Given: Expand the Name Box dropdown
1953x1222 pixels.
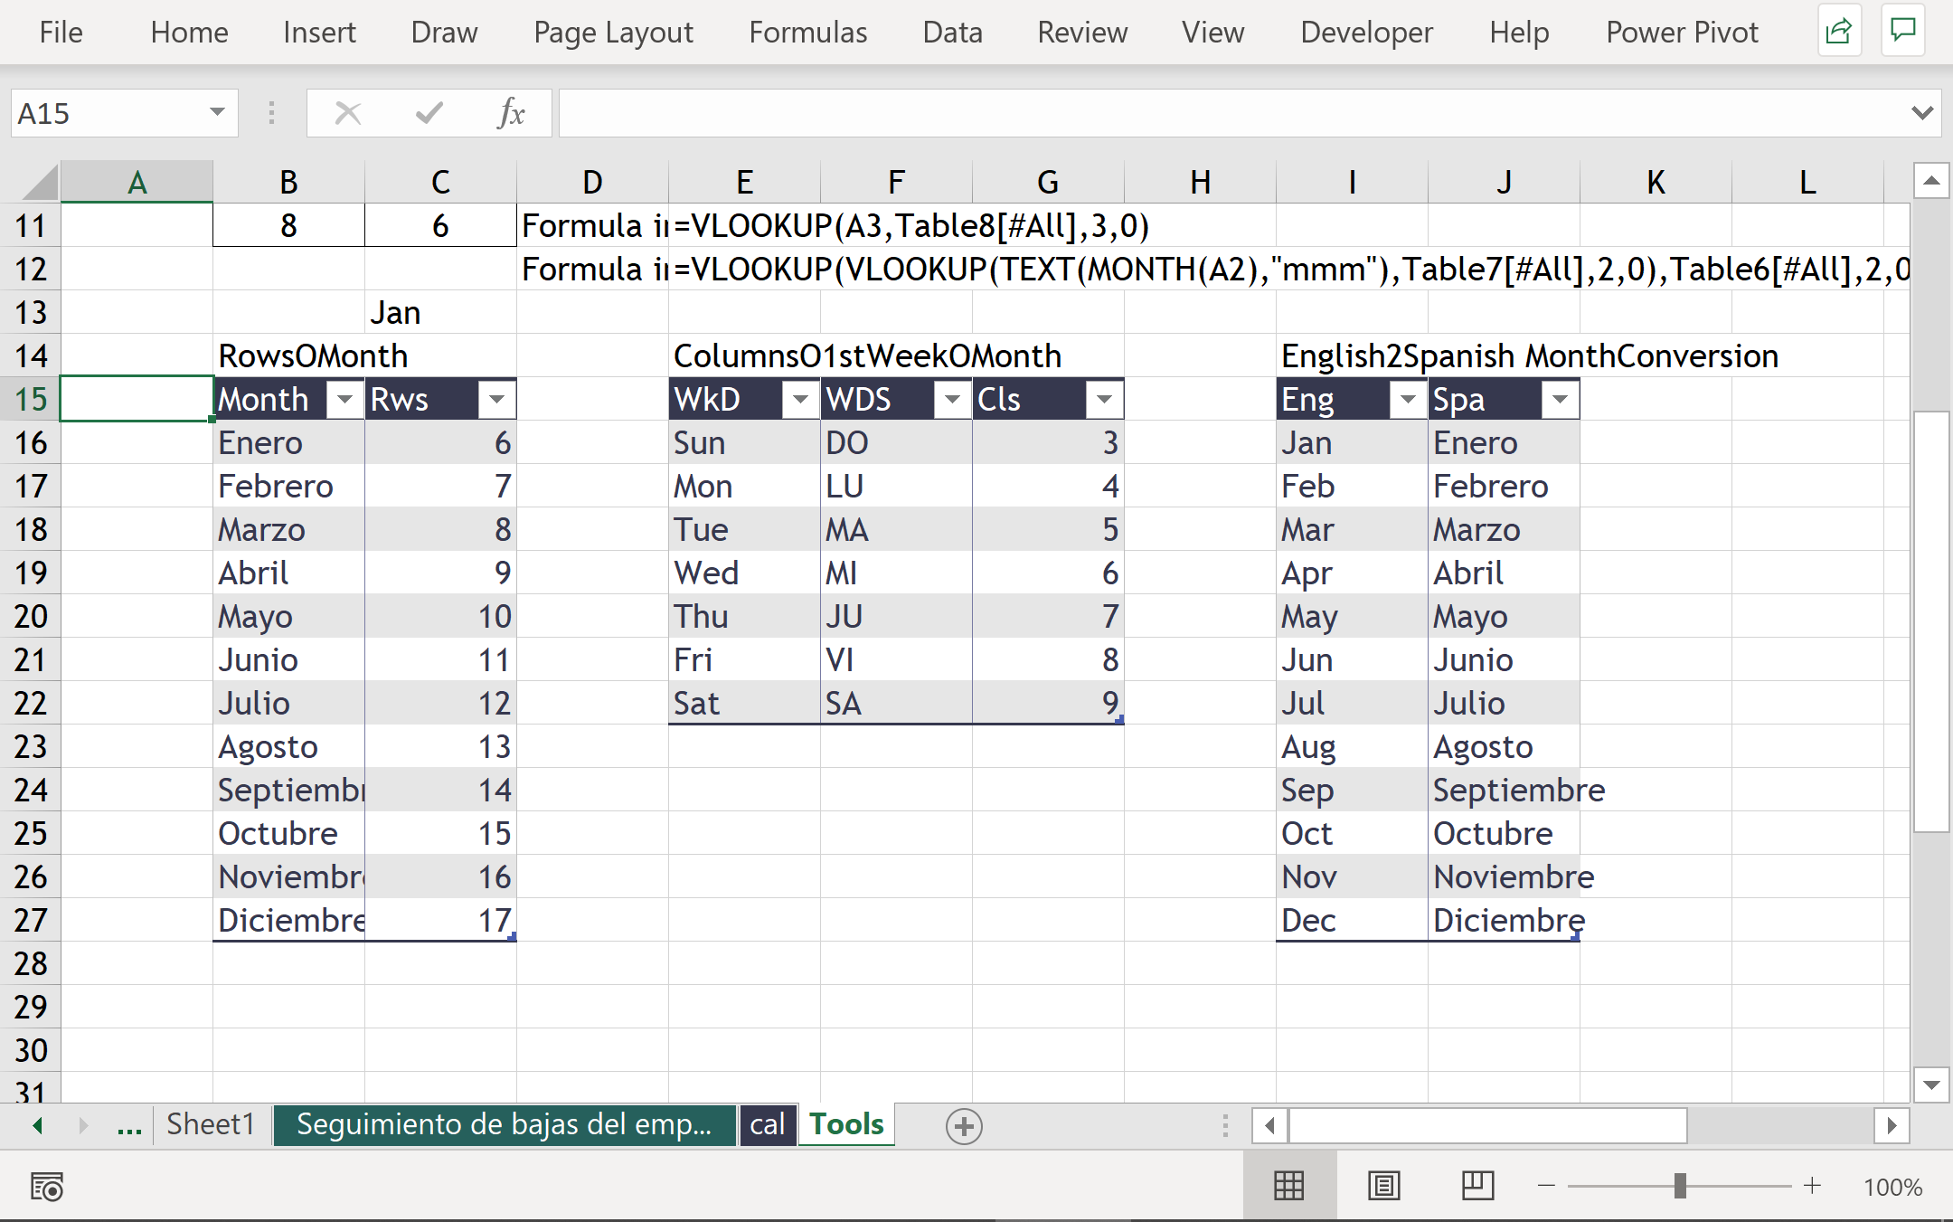Looking at the screenshot, I should click(x=217, y=113).
